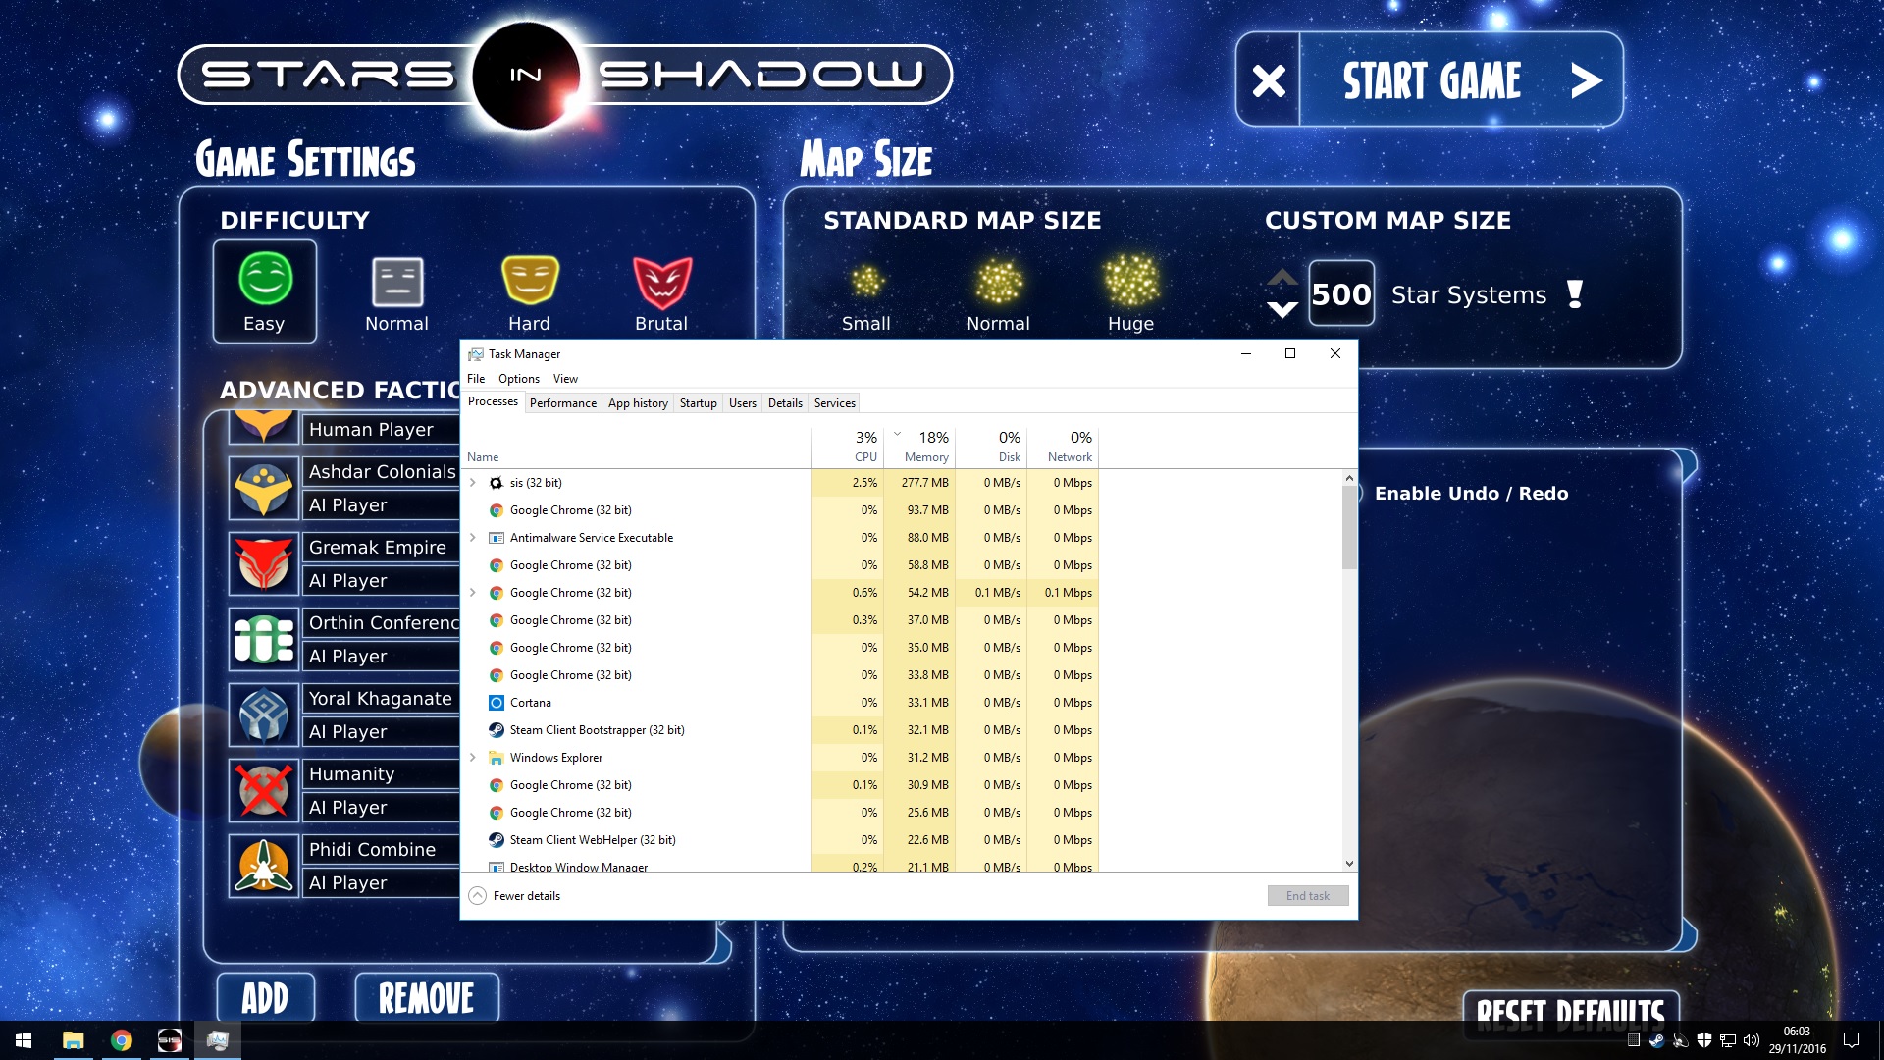The height and width of the screenshot is (1060, 1884).
Task: Open the Windows Start menu
Action: tap(24, 1040)
